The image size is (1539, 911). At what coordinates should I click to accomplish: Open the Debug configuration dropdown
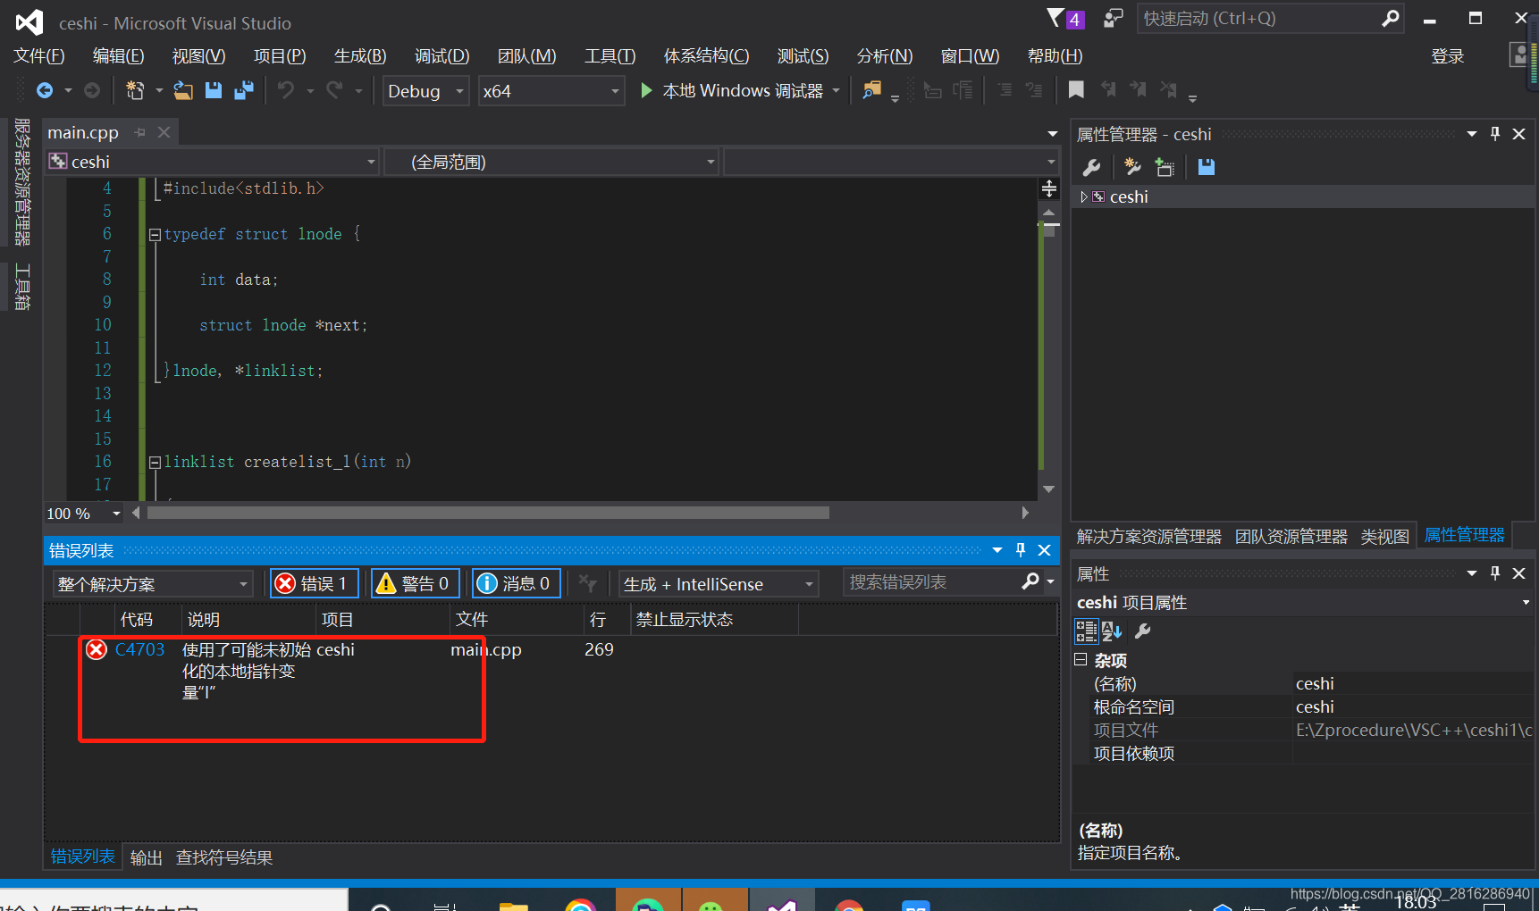click(425, 90)
